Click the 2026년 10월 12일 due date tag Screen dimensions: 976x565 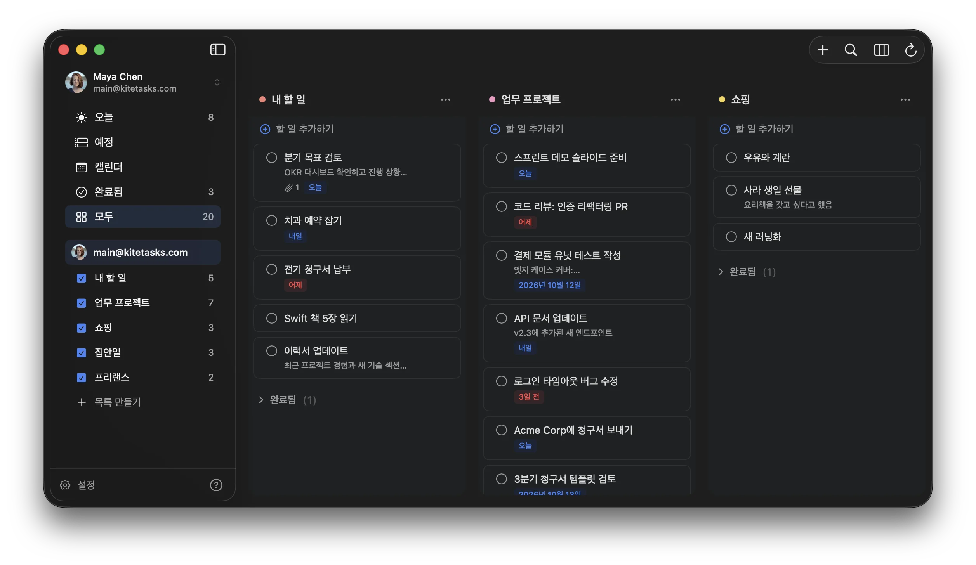coord(550,285)
